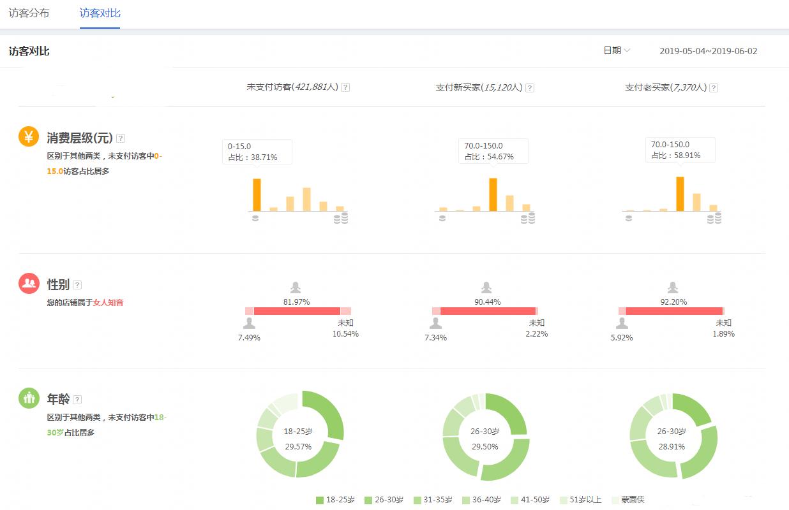The image size is (789, 510).
Task: Click help icon beside 未支付访客 header
Action: coord(345,87)
